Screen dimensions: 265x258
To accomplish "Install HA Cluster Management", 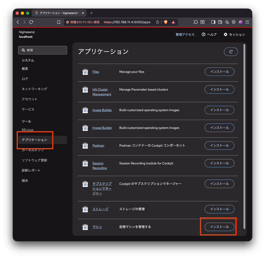I will 219,89.
